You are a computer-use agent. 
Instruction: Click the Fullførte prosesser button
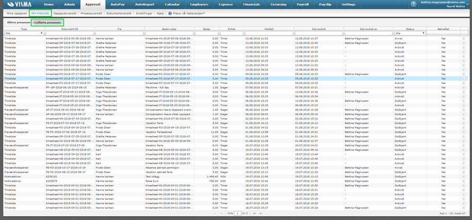click(48, 22)
